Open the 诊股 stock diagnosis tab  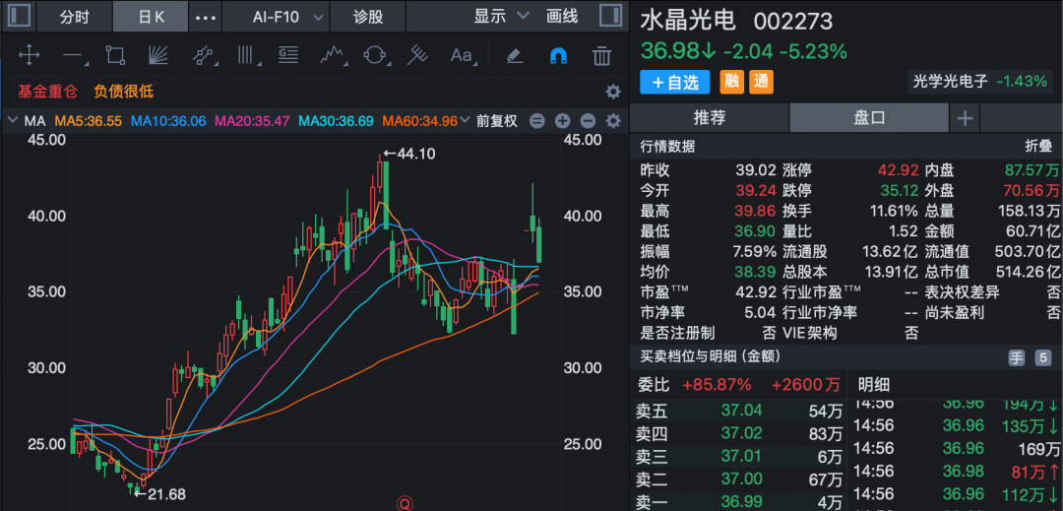[368, 17]
